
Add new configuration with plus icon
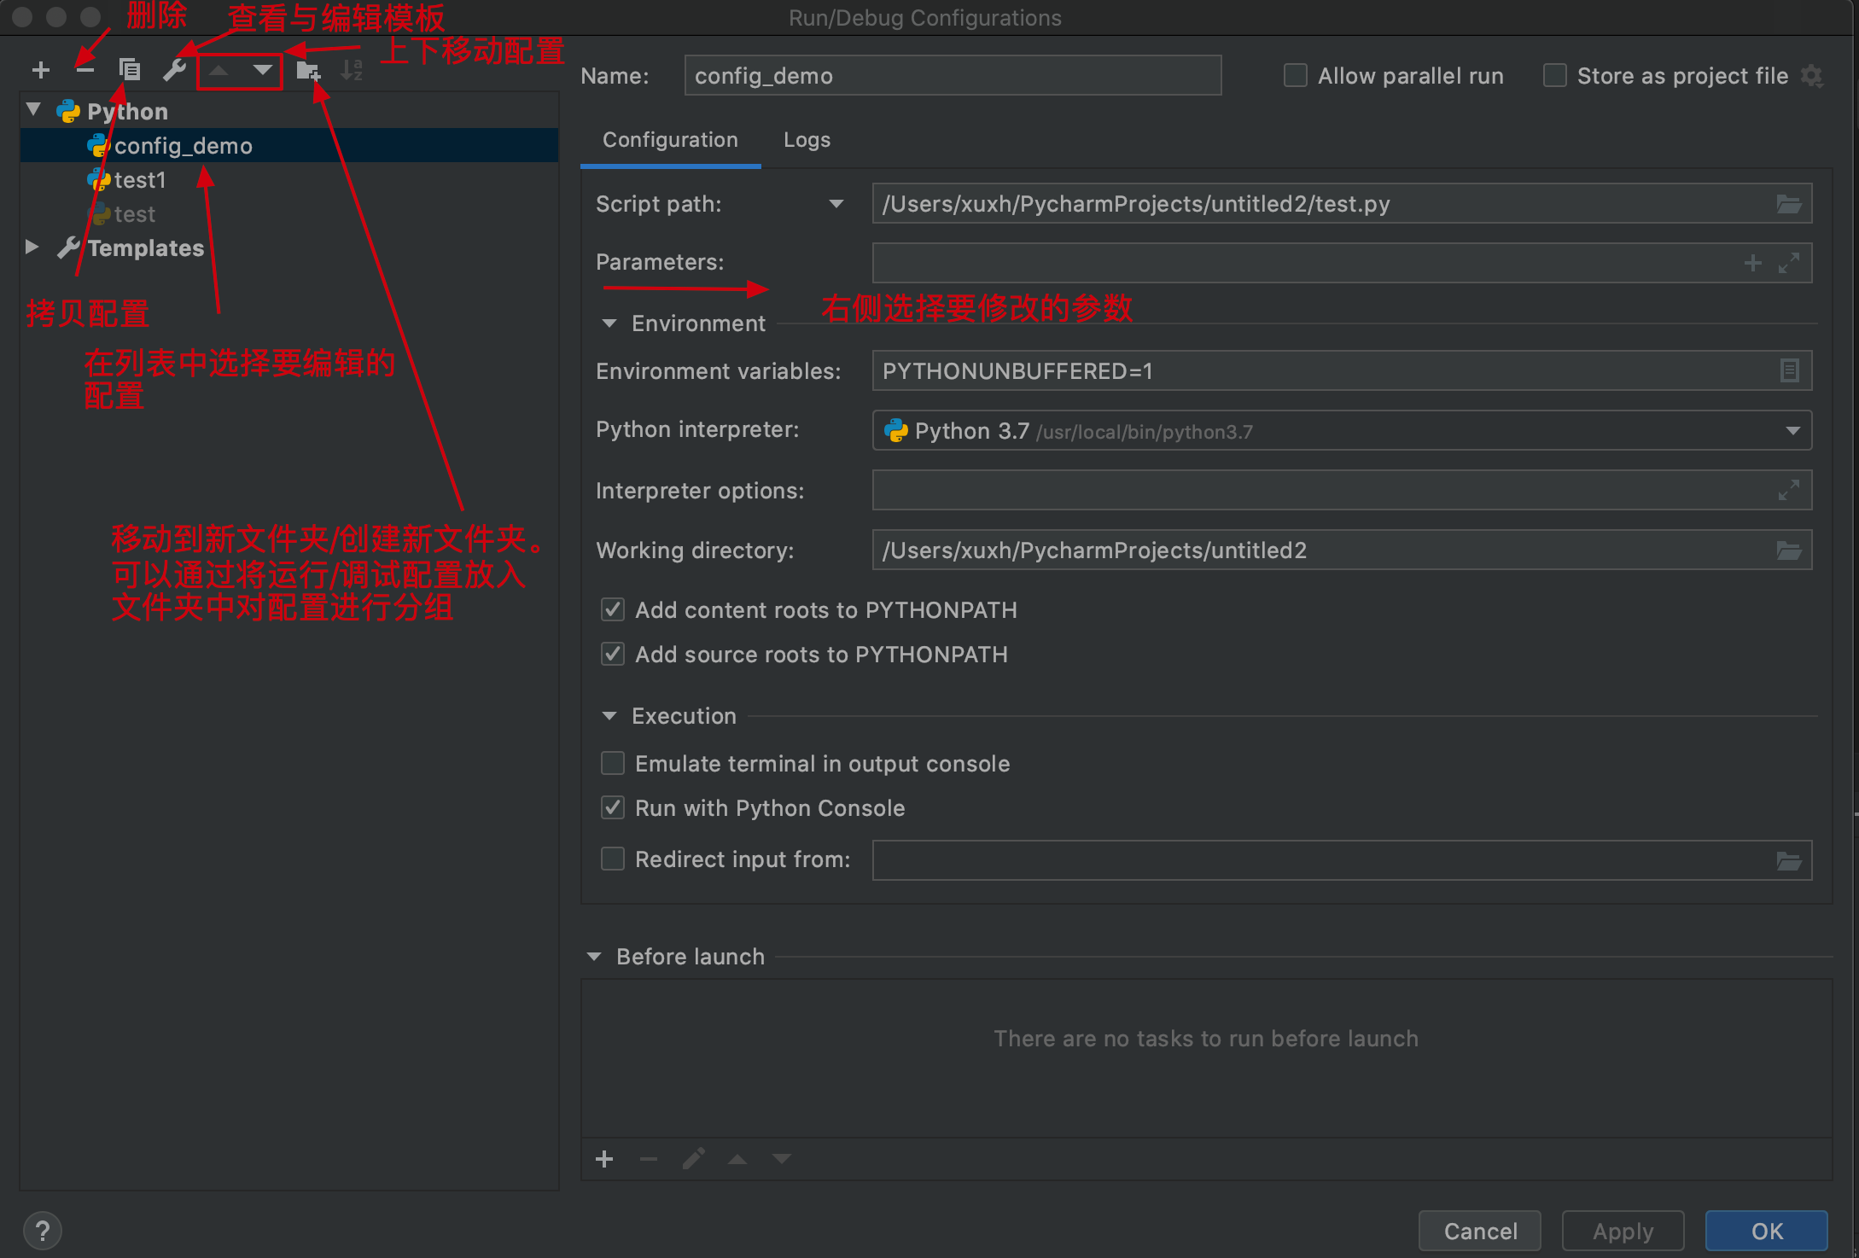(40, 70)
